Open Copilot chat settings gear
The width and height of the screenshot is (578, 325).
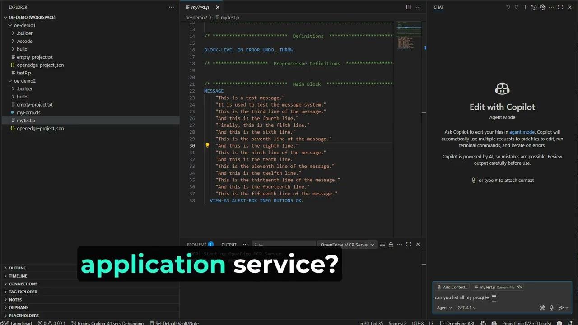[x=543, y=7]
